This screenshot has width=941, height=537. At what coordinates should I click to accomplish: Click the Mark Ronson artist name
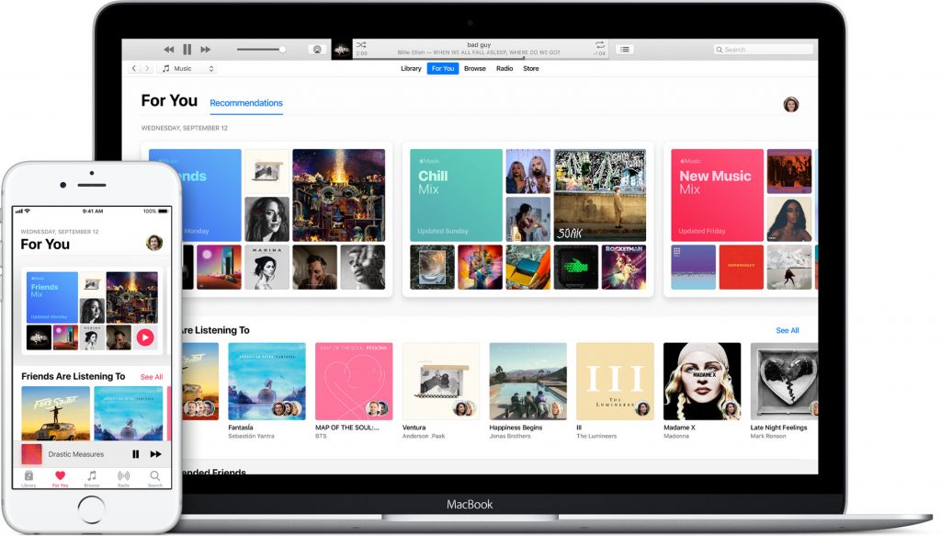click(768, 436)
